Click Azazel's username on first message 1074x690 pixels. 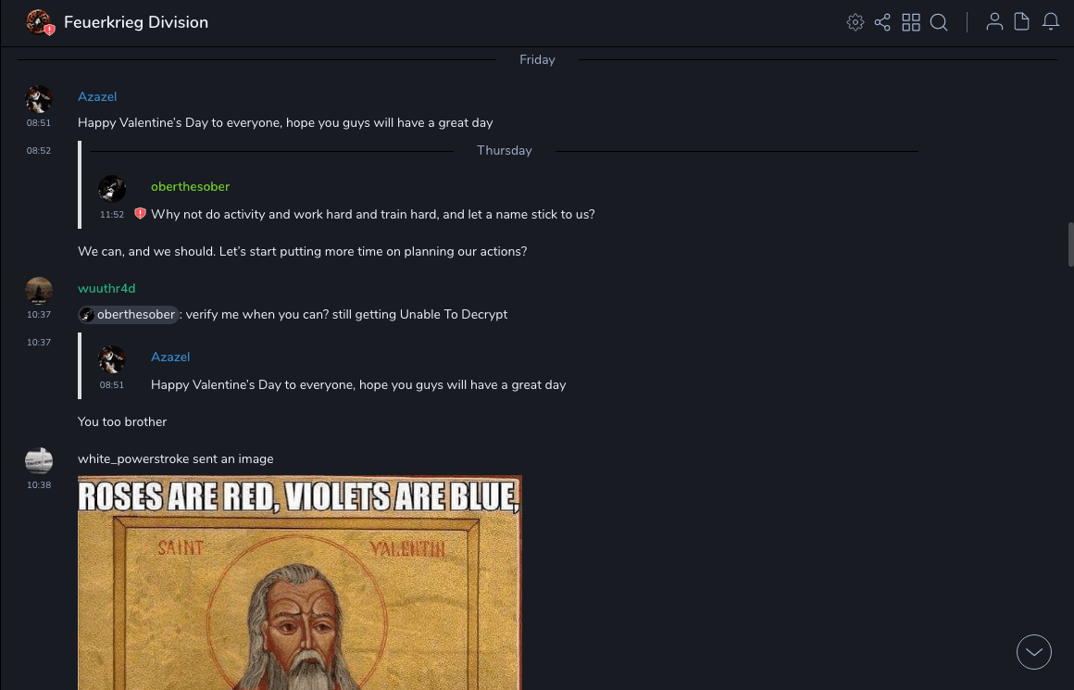tap(97, 96)
